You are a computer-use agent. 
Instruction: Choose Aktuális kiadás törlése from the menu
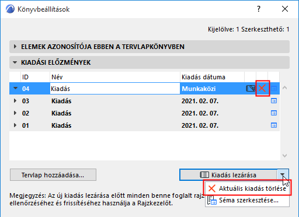pos(247,188)
